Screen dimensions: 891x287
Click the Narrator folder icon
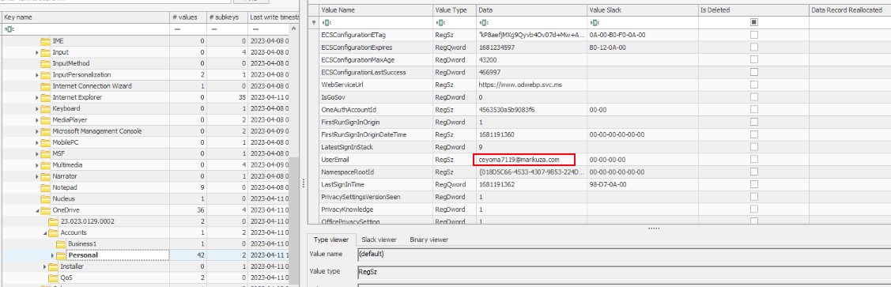[45, 176]
